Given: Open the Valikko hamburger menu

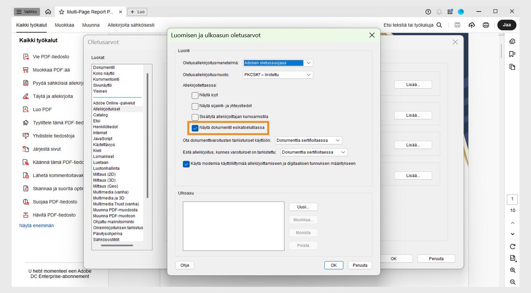Looking at the screenshot, I should tap(27, 12).
